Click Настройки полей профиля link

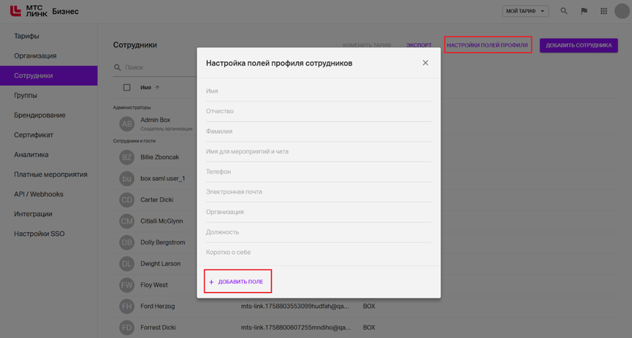tap(487, 45)
